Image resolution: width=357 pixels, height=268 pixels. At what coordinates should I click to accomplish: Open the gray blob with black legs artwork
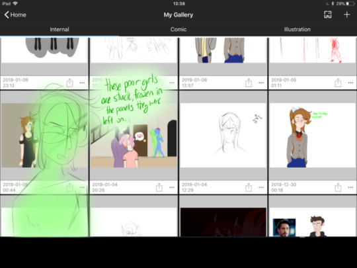pyautogui.click(x=44, y=50)
